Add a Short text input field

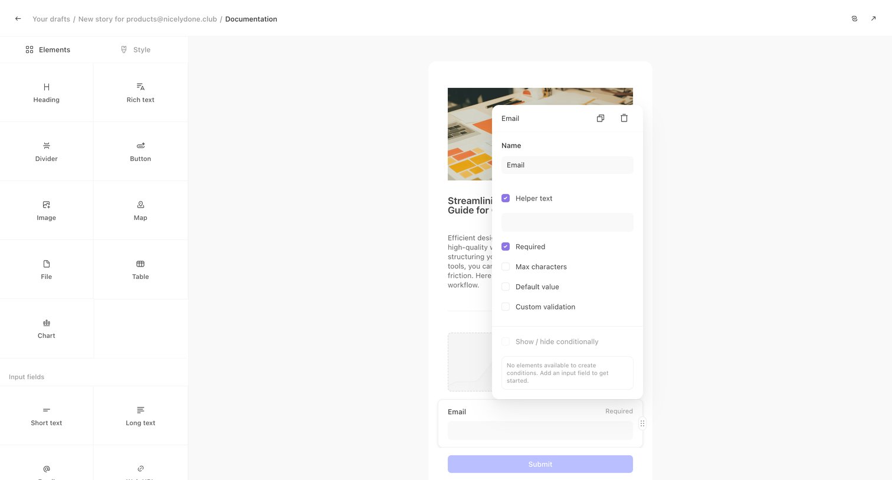[47, 416]
